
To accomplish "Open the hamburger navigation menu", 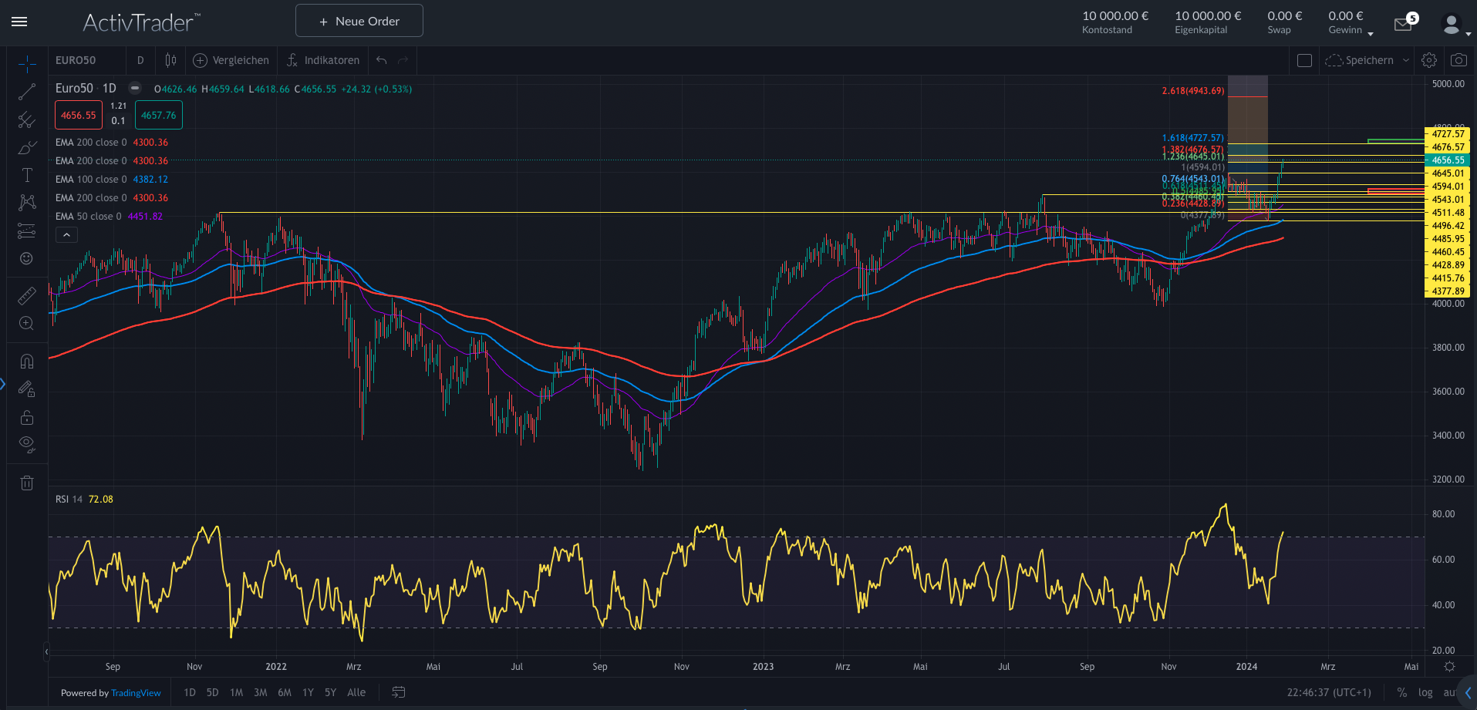I will click(x=19, y=22).
